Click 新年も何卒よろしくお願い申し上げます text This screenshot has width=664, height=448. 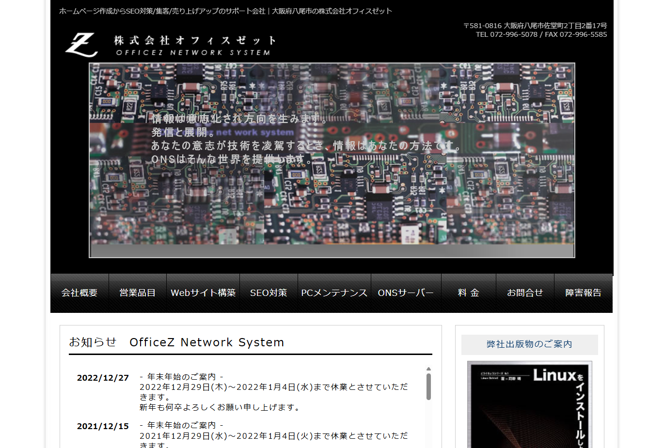(221, 407)
